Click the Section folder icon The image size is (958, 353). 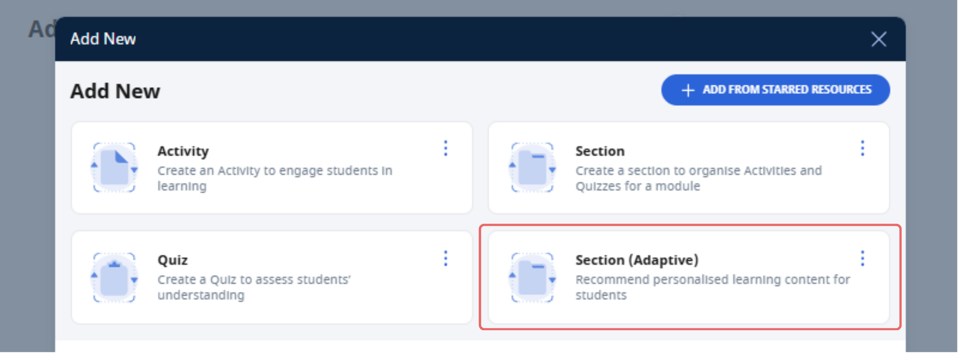532,167
